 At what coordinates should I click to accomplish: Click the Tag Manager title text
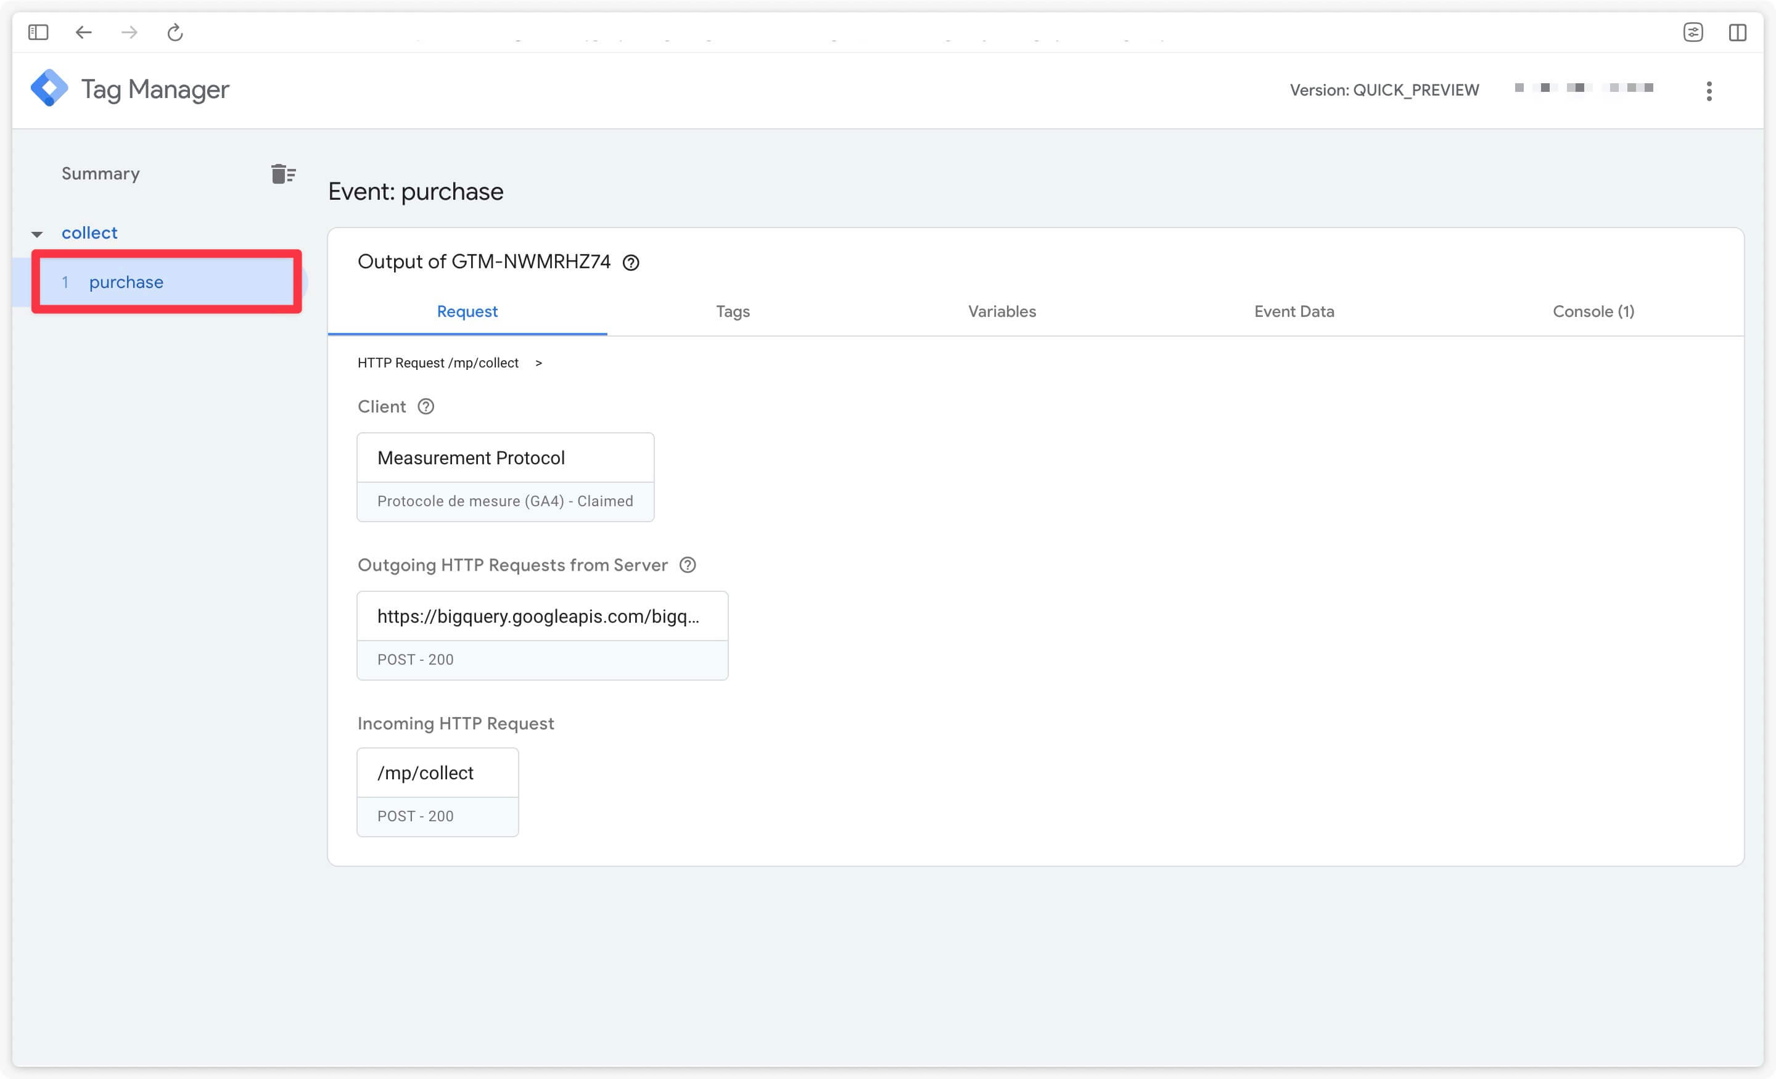(x=155, y=89)
